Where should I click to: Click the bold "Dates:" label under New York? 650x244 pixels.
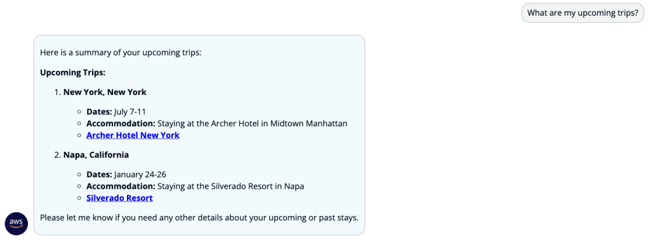click(99, 112)
